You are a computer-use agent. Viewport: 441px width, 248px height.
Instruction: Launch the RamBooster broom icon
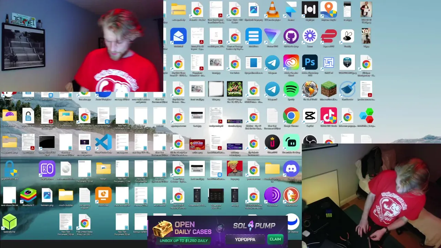tap(347, 90)
